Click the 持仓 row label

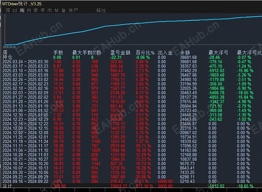(x=7, y=57)
